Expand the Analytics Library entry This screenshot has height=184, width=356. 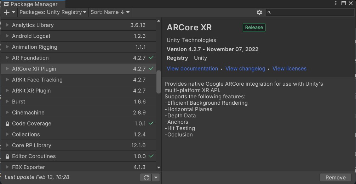coord(7,25)
